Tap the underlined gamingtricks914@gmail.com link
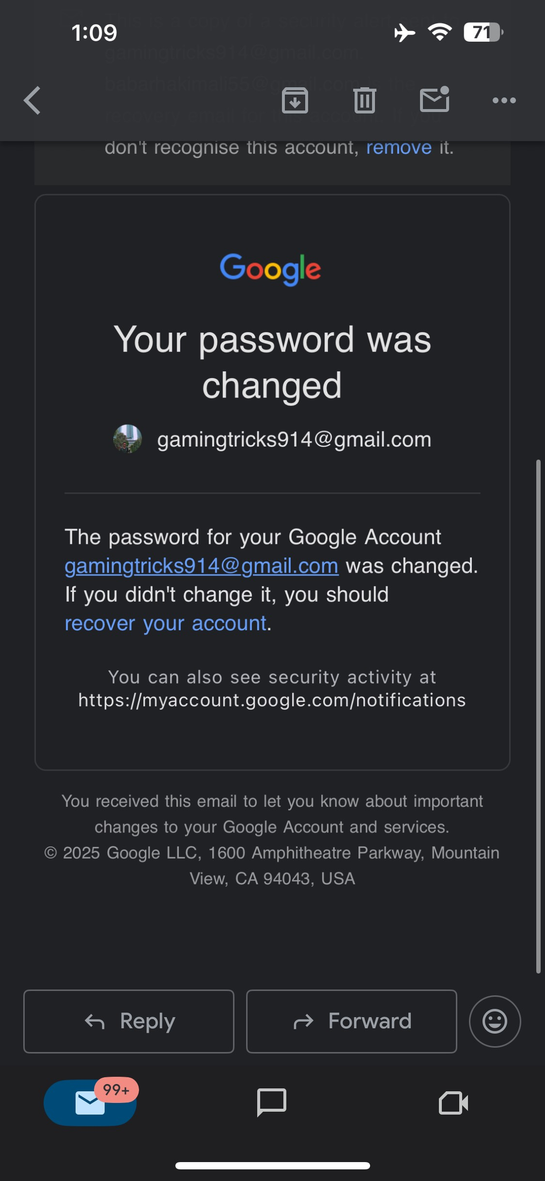545x1181 pixels. point(202,566)
